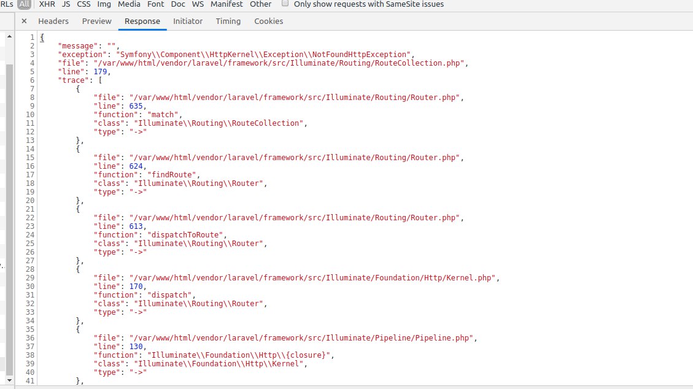Show the Cookies tab
The width and height of the screenshot is (693, 389).
(x=269, y=21)
